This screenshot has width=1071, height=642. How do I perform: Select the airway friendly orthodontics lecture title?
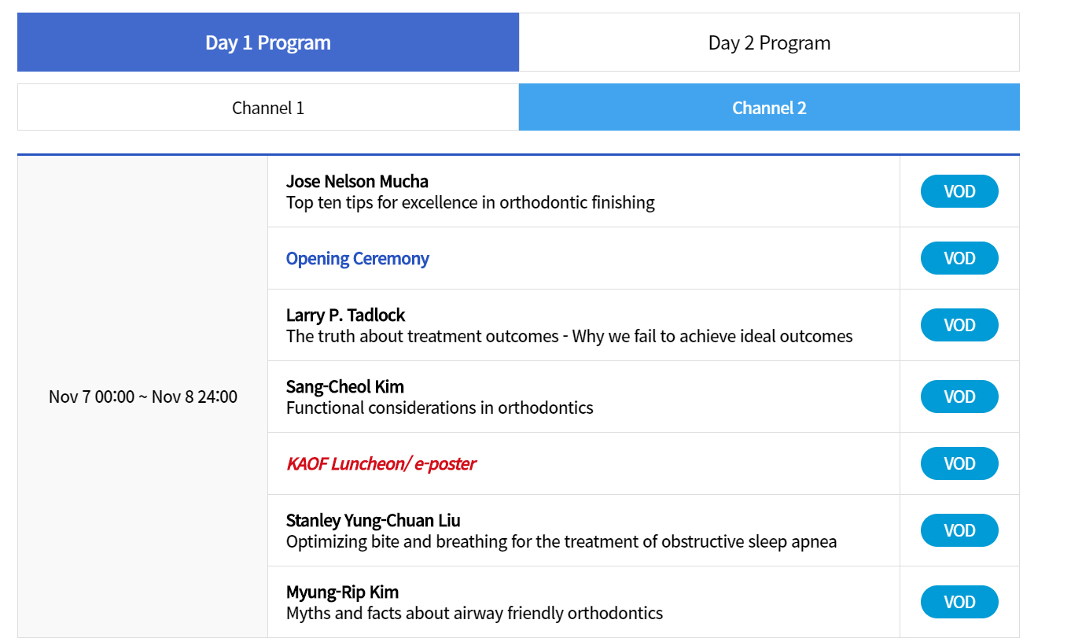(x=474, y=613)
